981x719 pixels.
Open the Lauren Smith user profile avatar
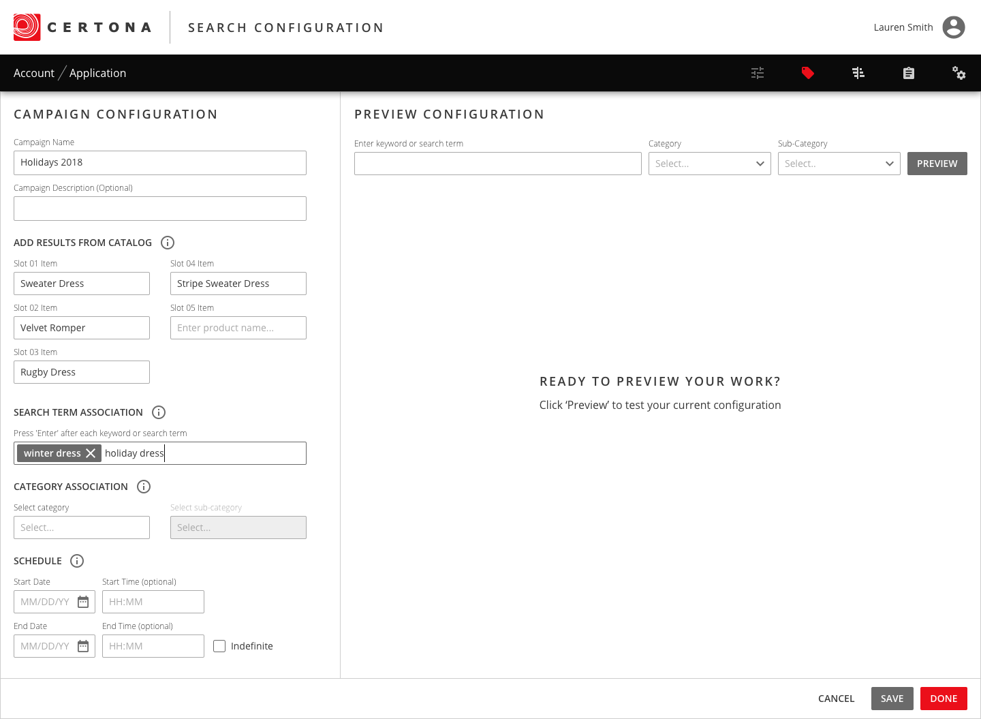click(x=954, y=27)
